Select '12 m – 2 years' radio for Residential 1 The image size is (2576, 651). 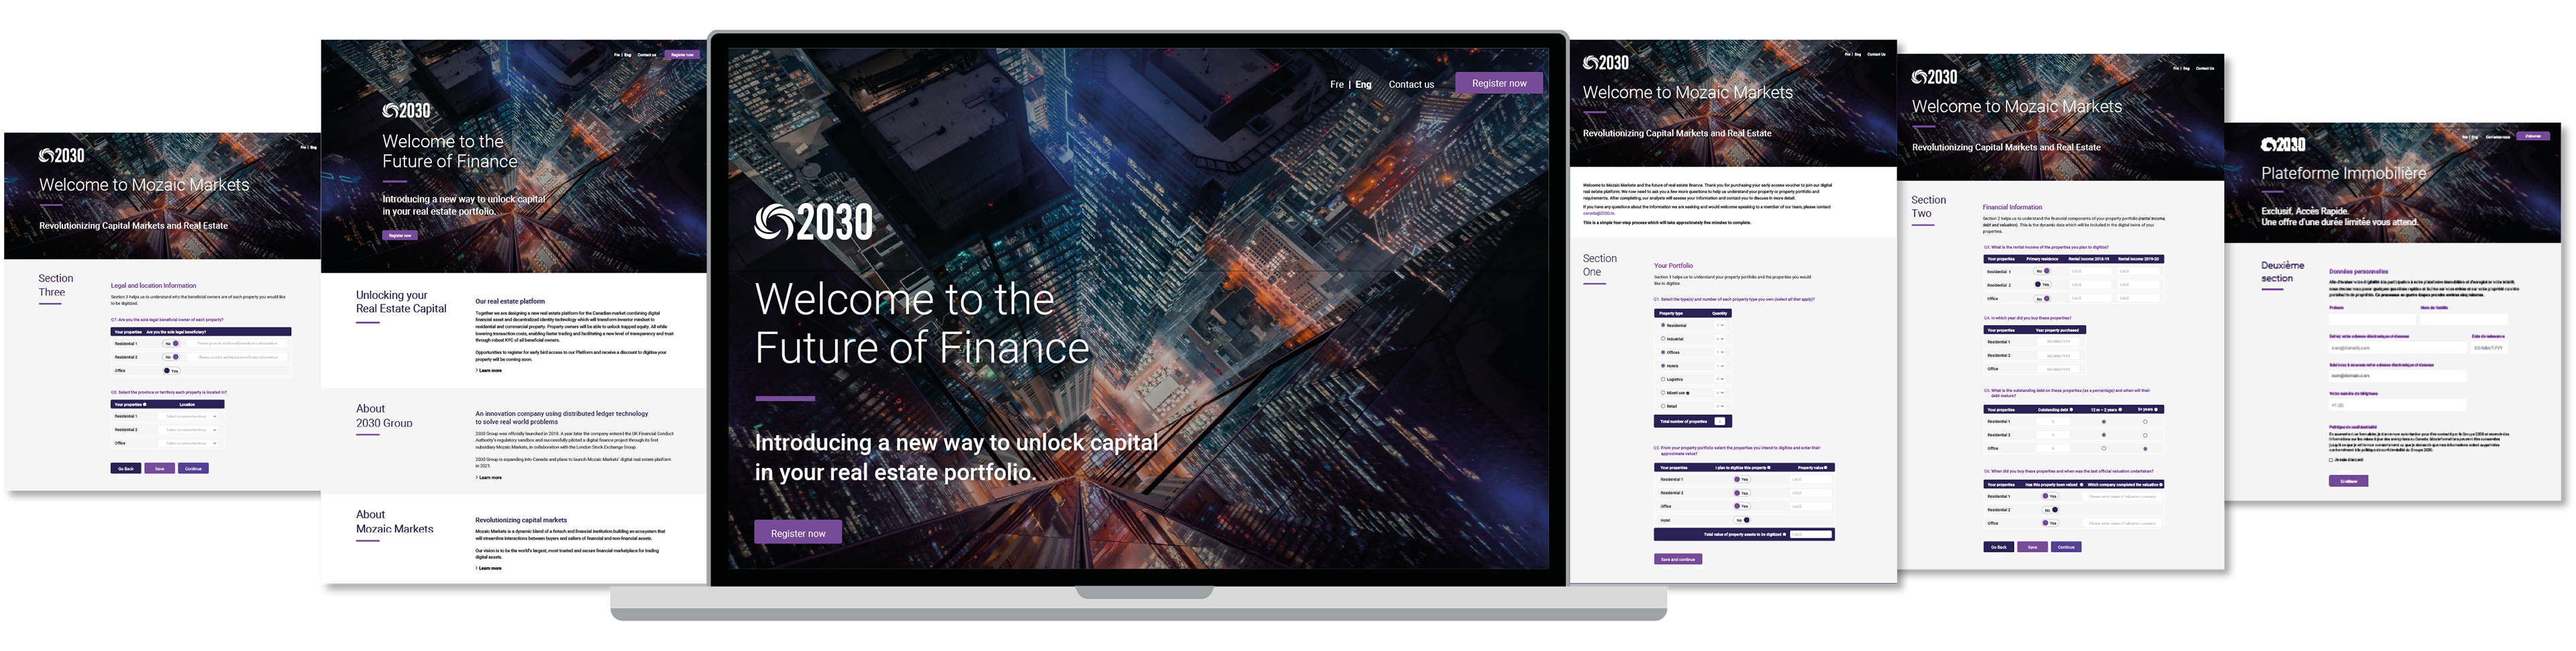[2104, 422]
